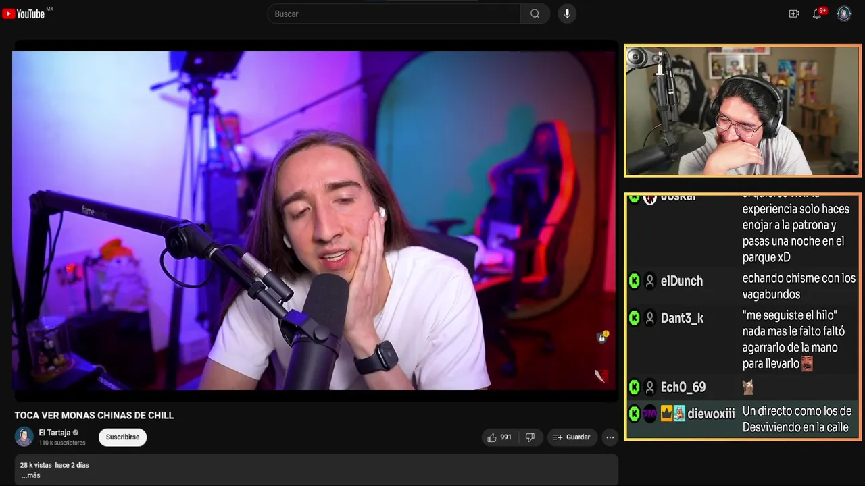Save the video with Guardar
This screenshot has height=486, width=865.
[572, 437]
